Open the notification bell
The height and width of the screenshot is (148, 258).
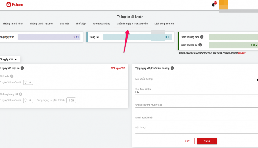coord(213,5)
